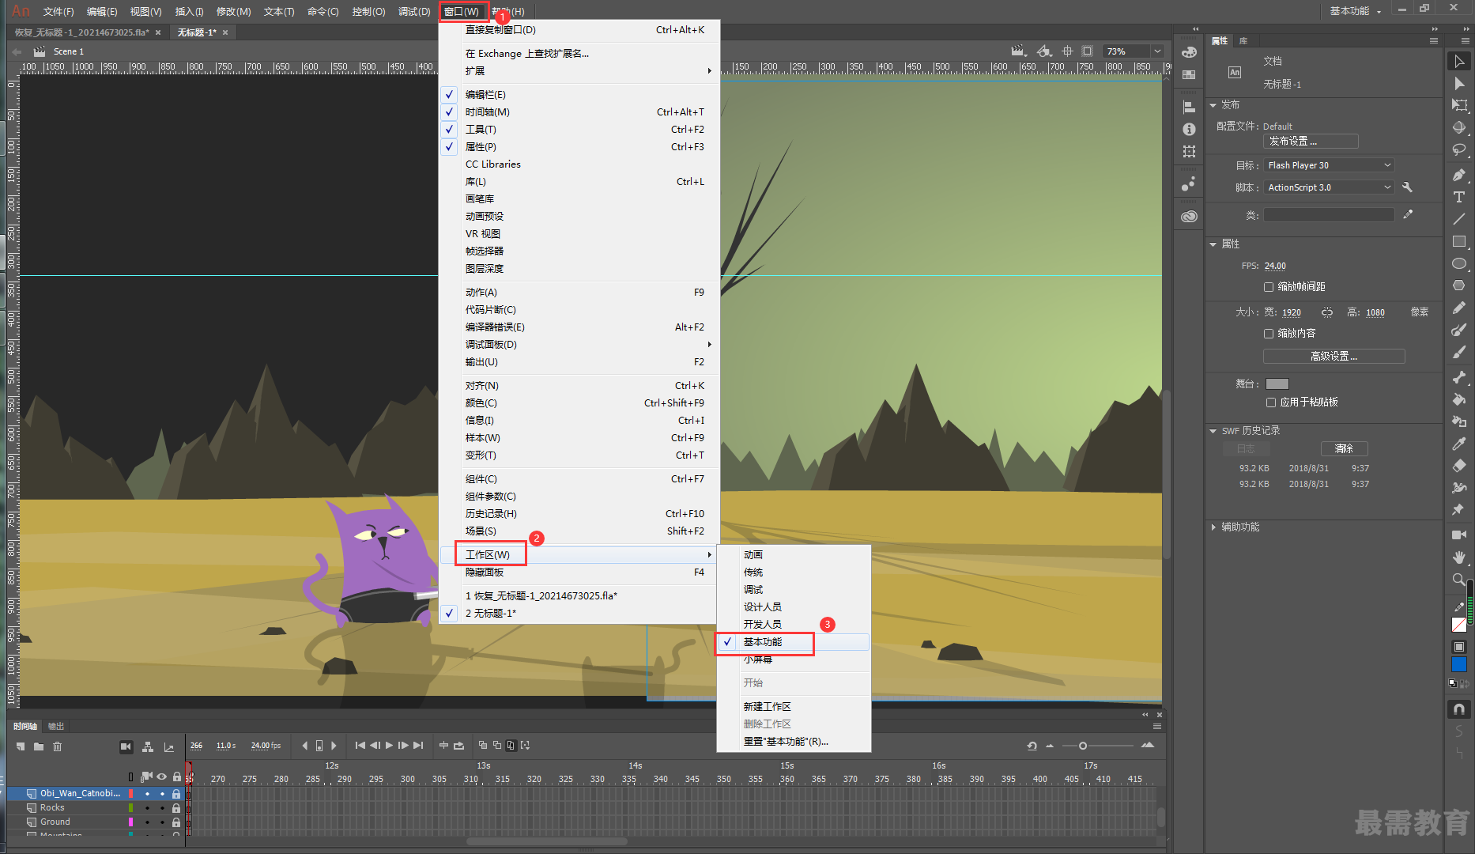Image resolution: width=1475 pixels, height=854 pixels.
Task: Enable the scale frame spans checkbox
Action: (x=1268, y=287)
